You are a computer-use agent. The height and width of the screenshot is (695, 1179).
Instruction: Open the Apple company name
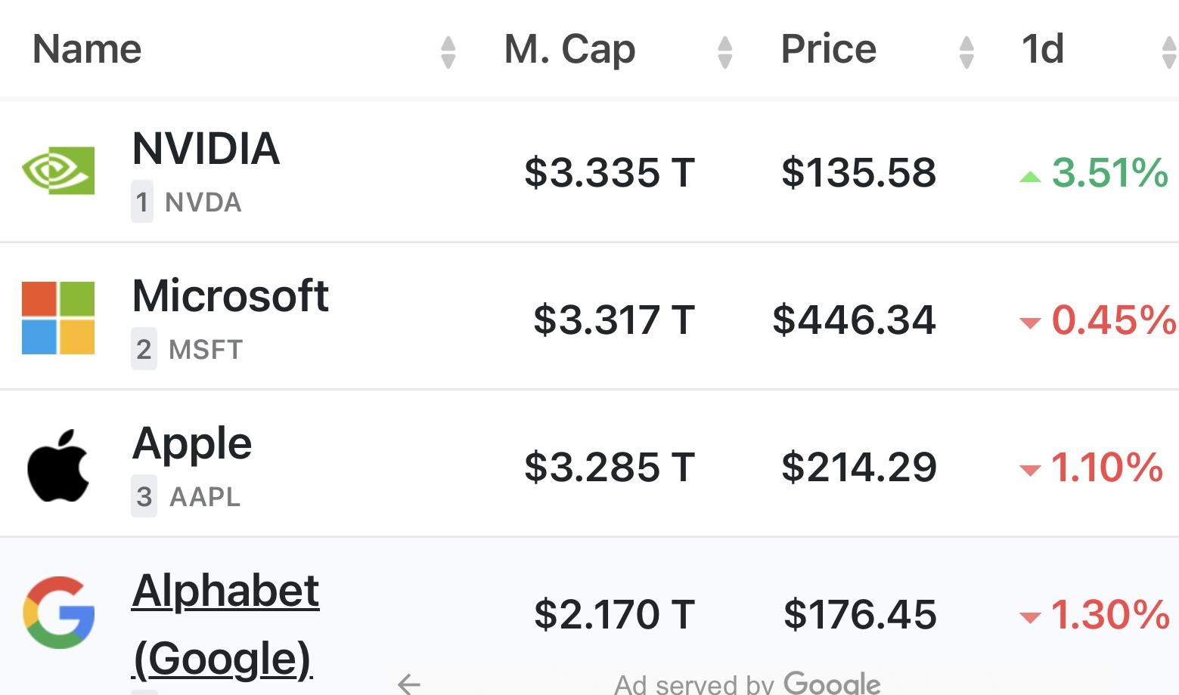point(191,443)
